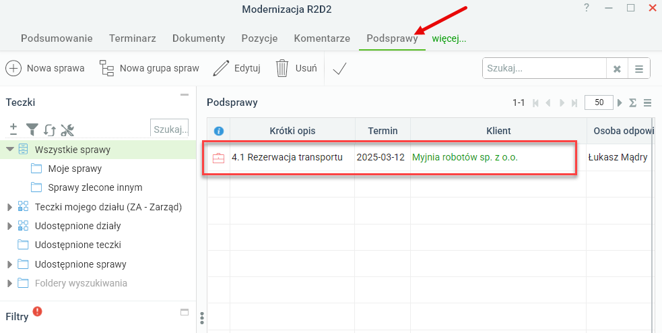The height and width of the screenshot is (333, 662).
Task: Expand Teczki mojego działu (ZA - Zarząd)
Action: tap(9, 207)
